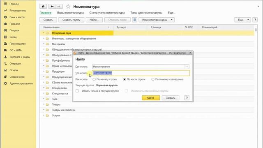Open the Номенклатура и цены dropdown
The width and height of the screenshot is (263, 148).
point(157,20)
